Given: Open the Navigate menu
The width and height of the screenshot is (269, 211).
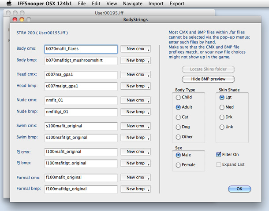Looking at the screenshot, I should pos(132,4).
